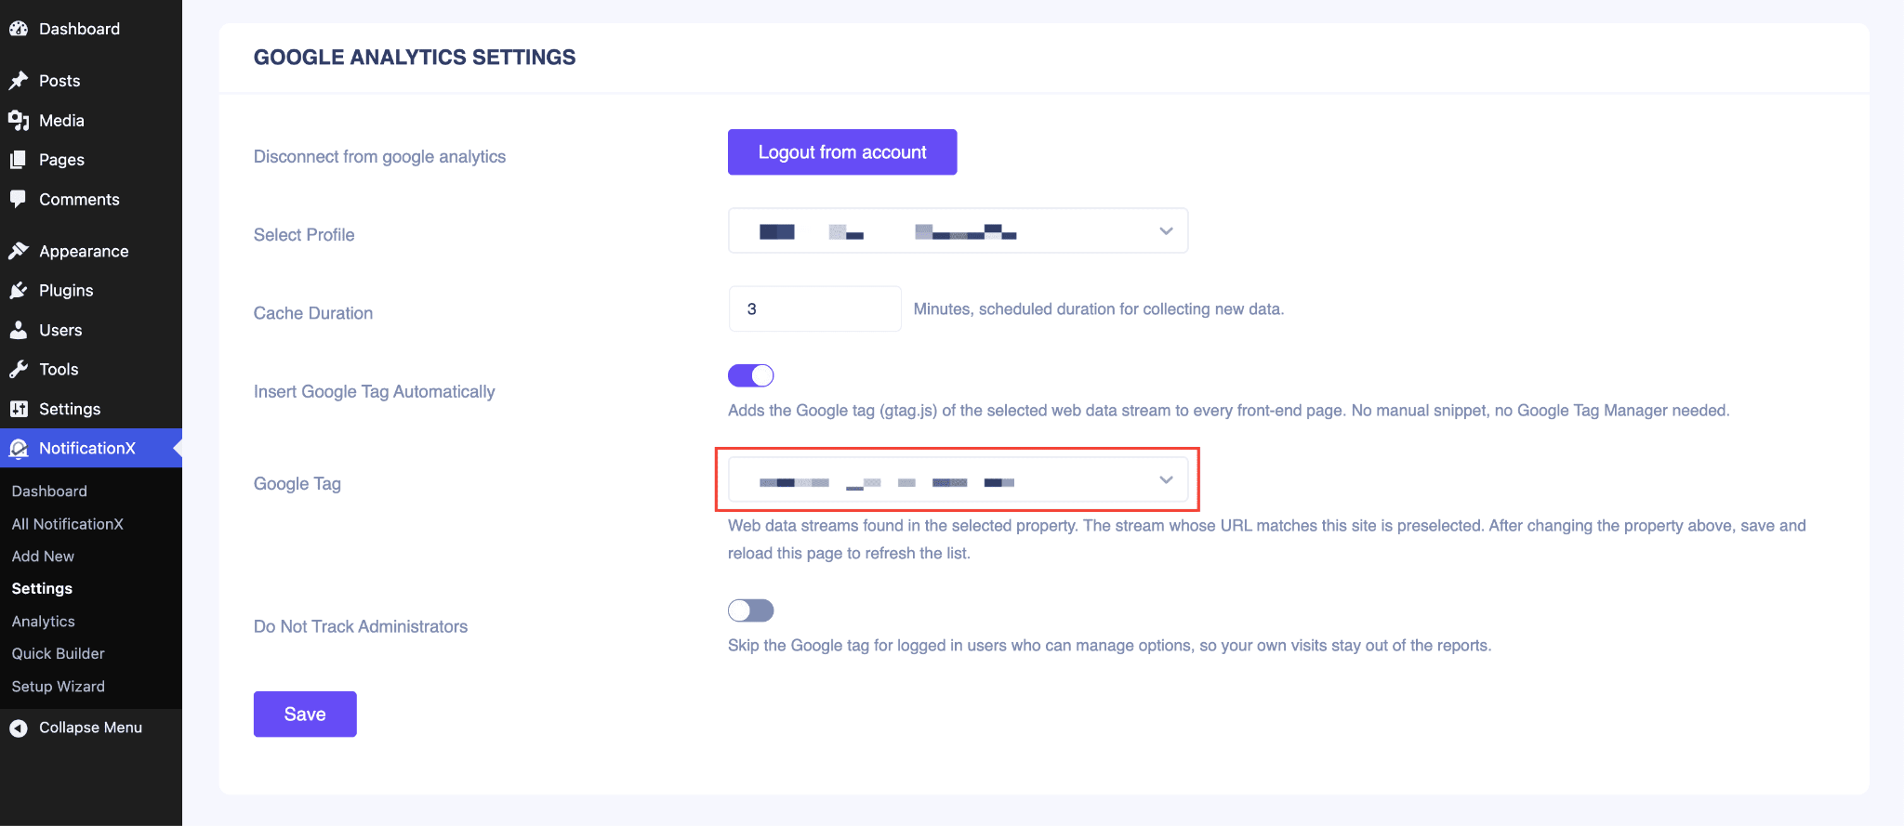Viewport: 1904px width, 826px height.
Task: Click the Appearance paintbrush icon
Action: click(19, 251)
